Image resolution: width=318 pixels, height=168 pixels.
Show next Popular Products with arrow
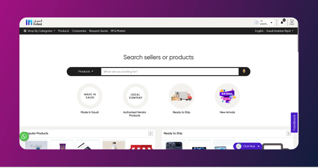pyautogui.click(x=150, y=133)
